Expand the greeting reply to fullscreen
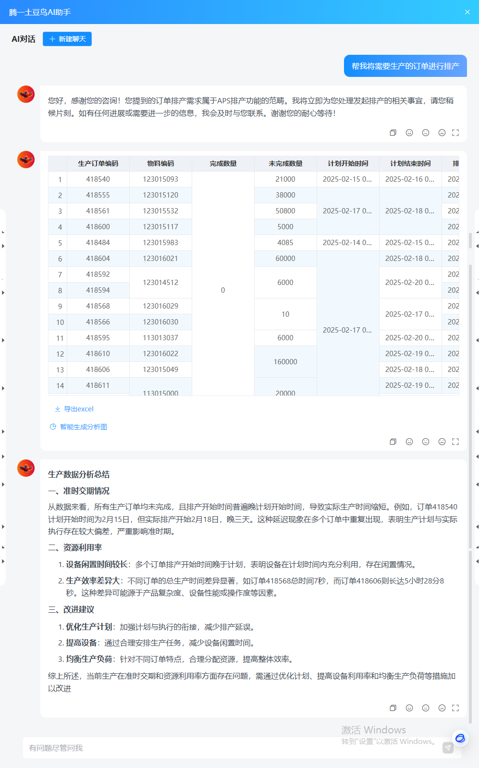479x768 pixels. [455, 133]
